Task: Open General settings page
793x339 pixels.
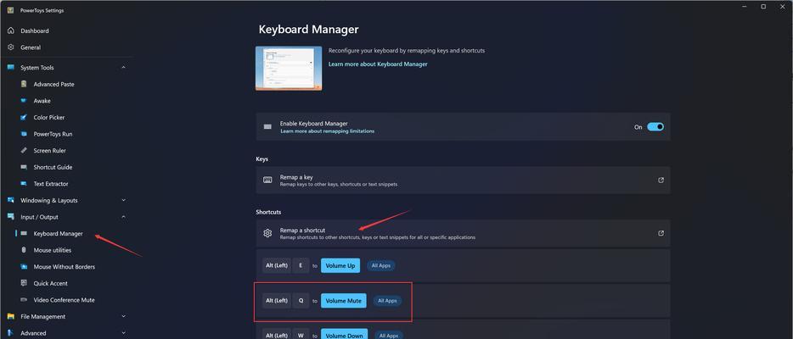Action: click(x=31, y=47)
